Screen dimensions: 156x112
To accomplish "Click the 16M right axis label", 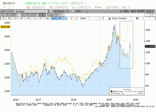I will (148, 30).
